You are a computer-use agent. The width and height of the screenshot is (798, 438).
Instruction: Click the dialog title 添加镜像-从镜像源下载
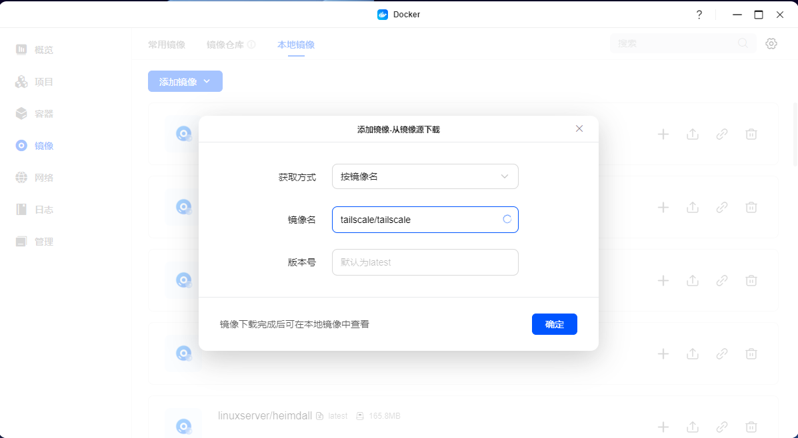399,130
